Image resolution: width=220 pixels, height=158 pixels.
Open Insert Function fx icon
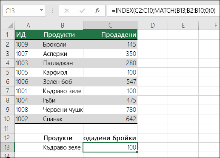tap(97, 11)
